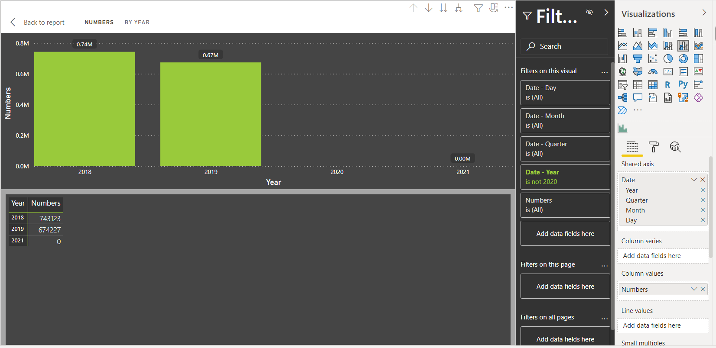Select the line and clustered column chart
This screenshot has width=716, height=348.
683,46
